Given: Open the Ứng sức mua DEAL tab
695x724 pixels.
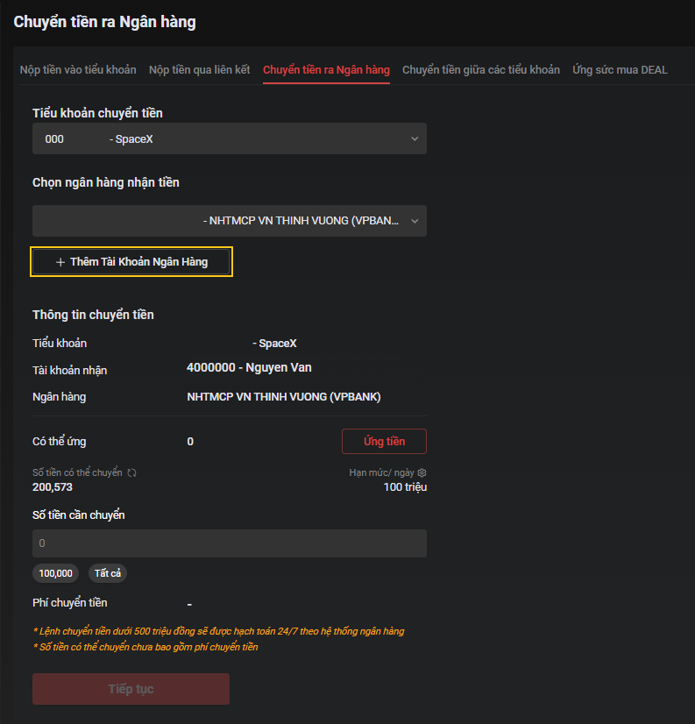Looking at the screenshot, I should [x=620, y=70].
